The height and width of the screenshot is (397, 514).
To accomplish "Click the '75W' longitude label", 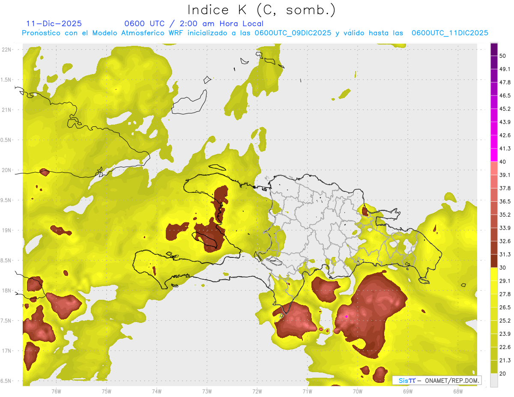I will [x=106, y=391].
